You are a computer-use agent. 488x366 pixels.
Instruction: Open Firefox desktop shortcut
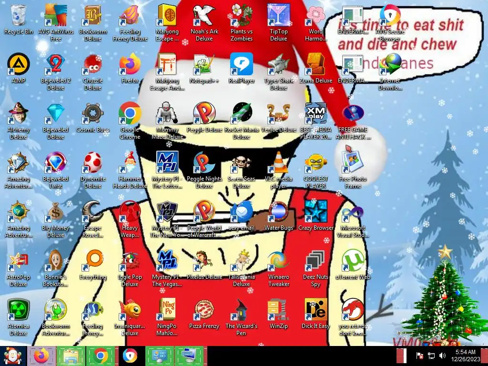pyautogui.click(x=130, y=69)
